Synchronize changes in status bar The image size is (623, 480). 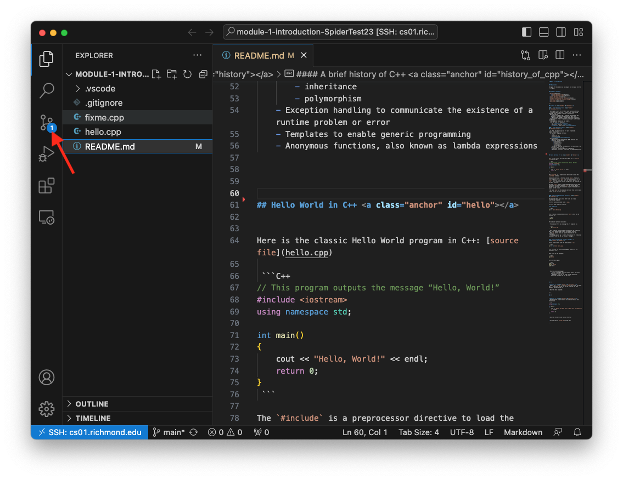coord(194,432)
